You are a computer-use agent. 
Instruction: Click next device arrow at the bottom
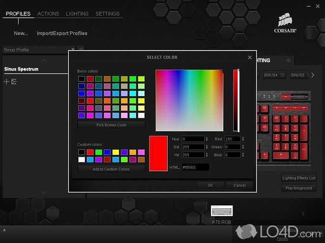pos(303,214)
